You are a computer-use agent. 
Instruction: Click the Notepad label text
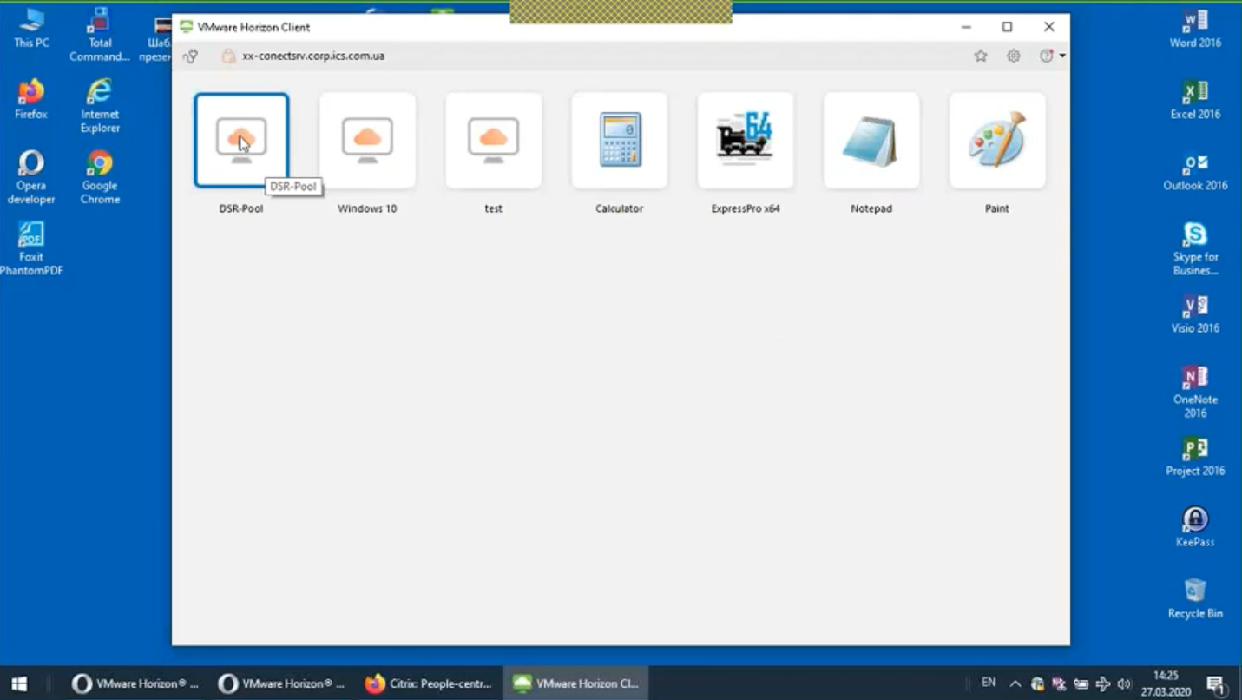tap(871, 208)
